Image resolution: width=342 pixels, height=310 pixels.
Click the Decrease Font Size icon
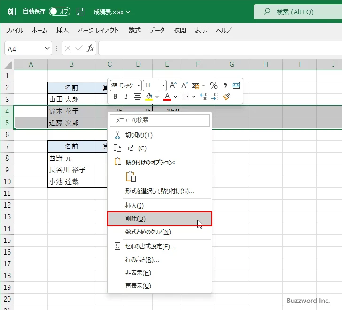tap(185, 85)
